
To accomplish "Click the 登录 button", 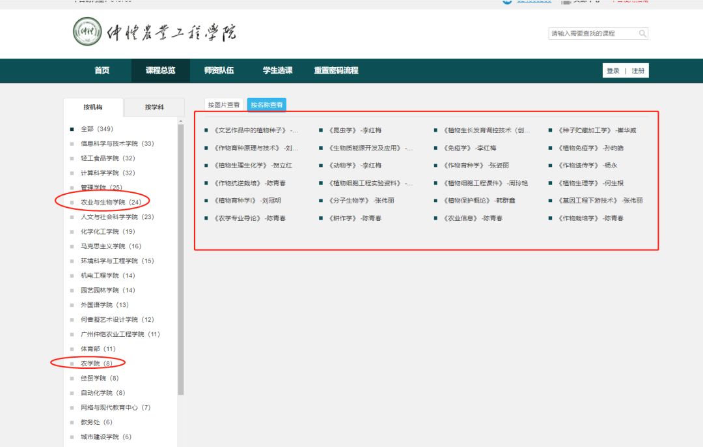I will (x=613, y=71).
